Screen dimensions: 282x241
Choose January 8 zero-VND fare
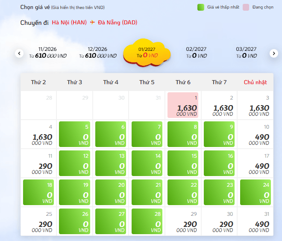point(183,134)
